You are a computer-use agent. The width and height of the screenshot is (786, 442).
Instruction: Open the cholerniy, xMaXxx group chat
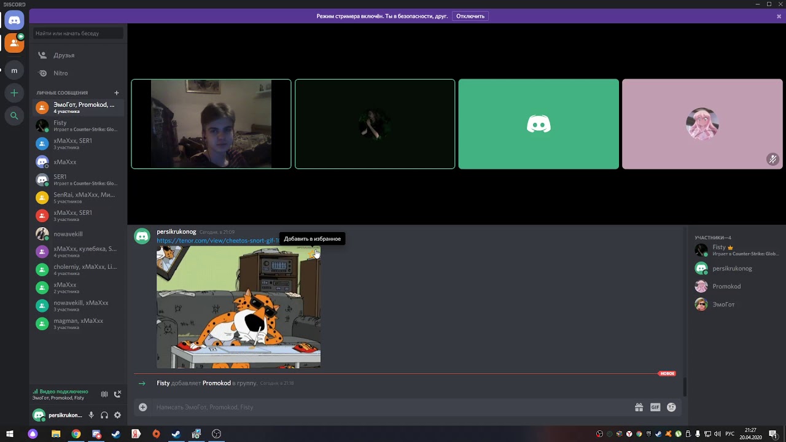(78, 269)
